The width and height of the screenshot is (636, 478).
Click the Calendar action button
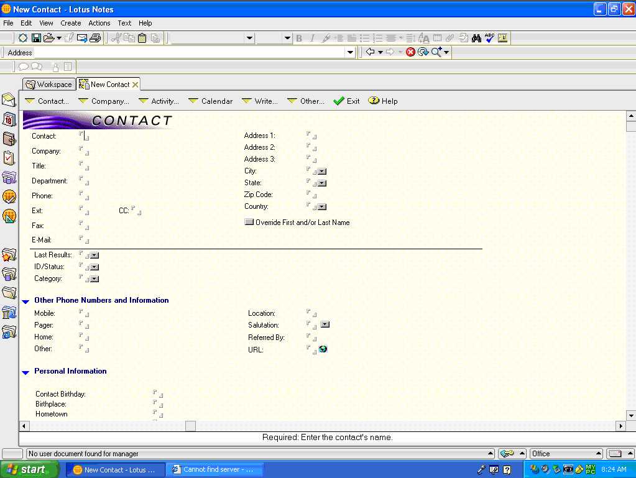coord(211,101)
